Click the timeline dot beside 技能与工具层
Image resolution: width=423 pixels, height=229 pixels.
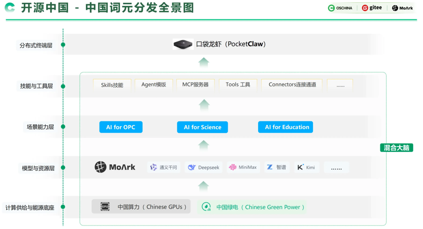[x=63, y=86]
